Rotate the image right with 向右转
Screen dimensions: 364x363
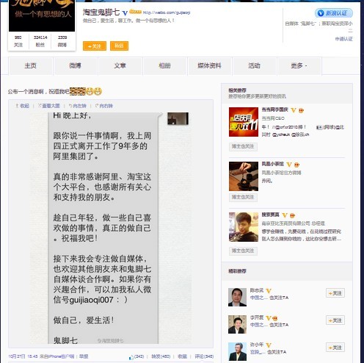tap(104, 106)
